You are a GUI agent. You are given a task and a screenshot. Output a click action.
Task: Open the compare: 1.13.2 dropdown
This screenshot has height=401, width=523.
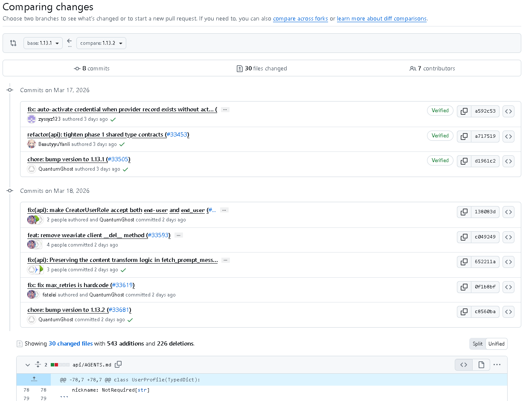click(x=101, y=43)
